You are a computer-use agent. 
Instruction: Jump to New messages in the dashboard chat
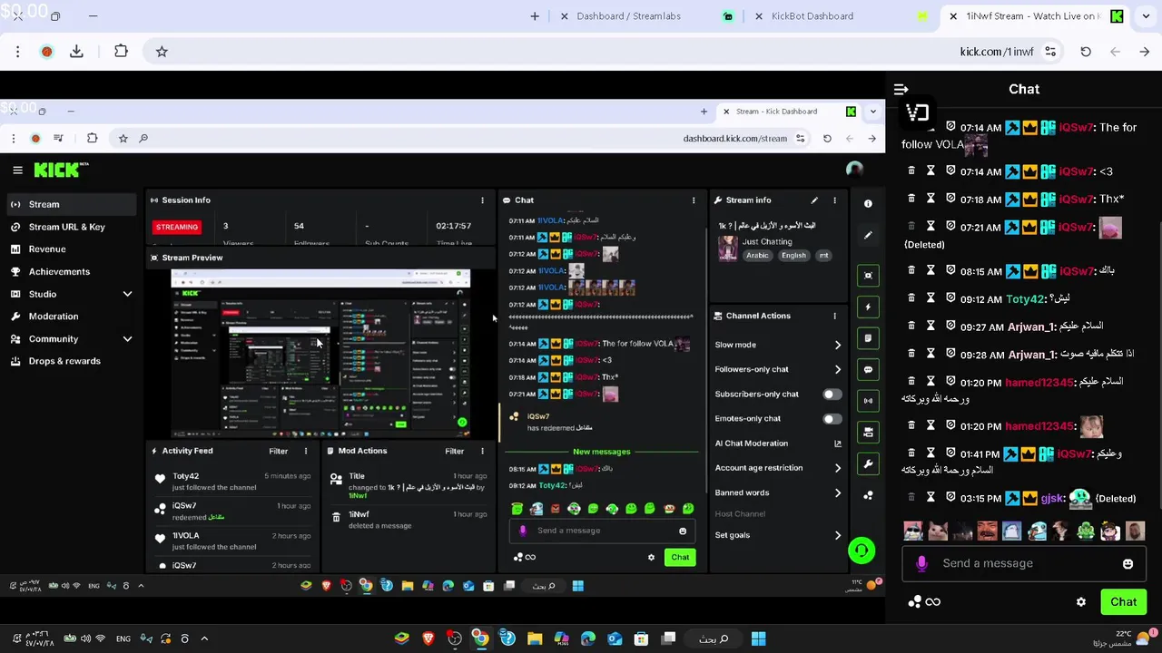[x=601, y=452]
